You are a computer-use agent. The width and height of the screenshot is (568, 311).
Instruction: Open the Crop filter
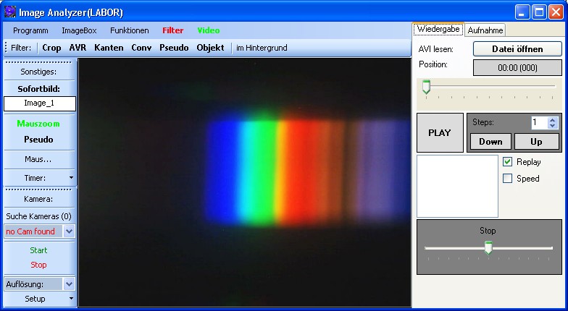click(51, 48)
